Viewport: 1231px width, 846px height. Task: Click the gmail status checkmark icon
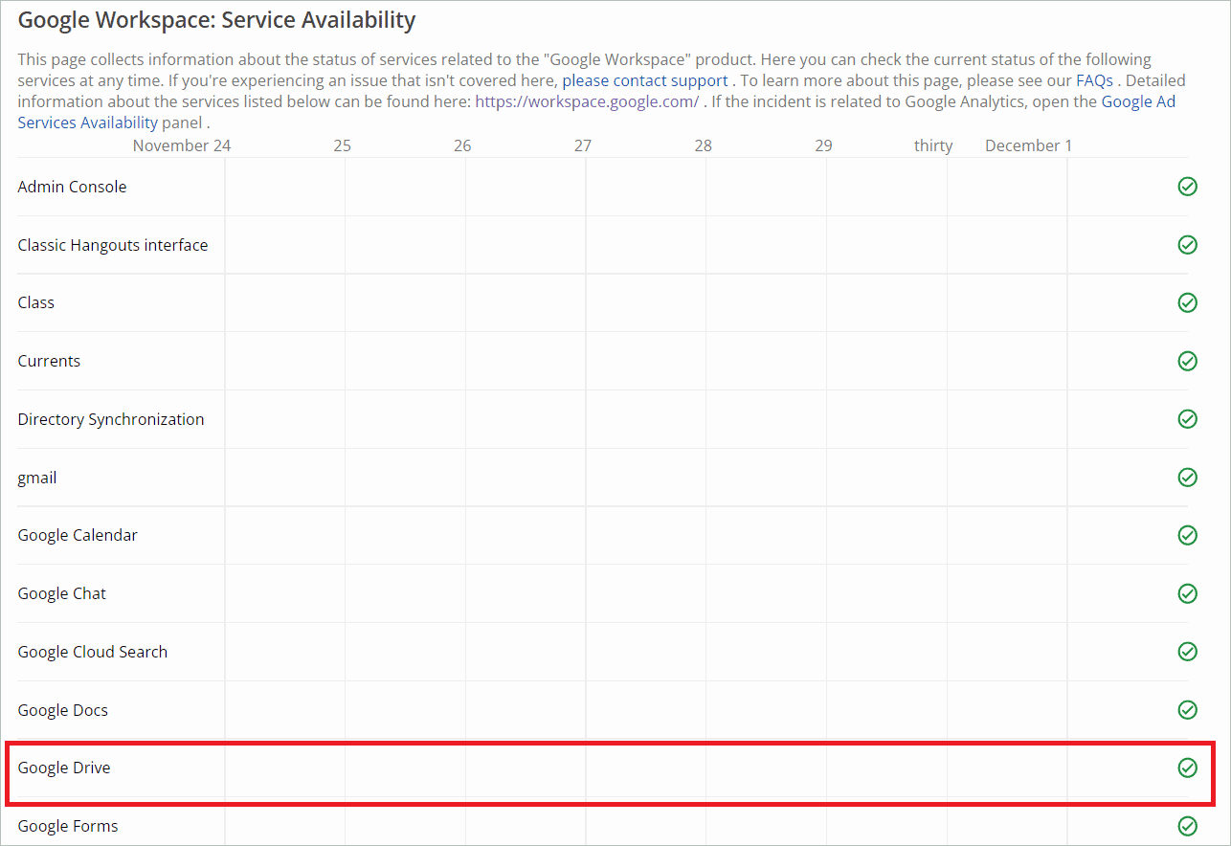1187,477
